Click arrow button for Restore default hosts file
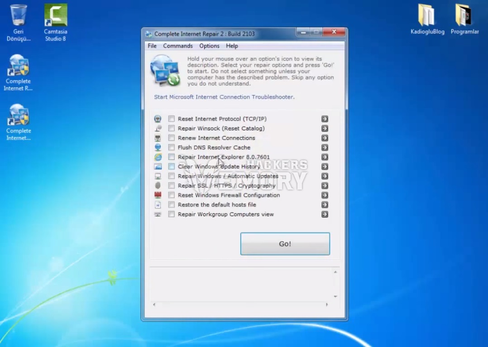Screen dimensions: 488x347 click(x=325, y=205)
